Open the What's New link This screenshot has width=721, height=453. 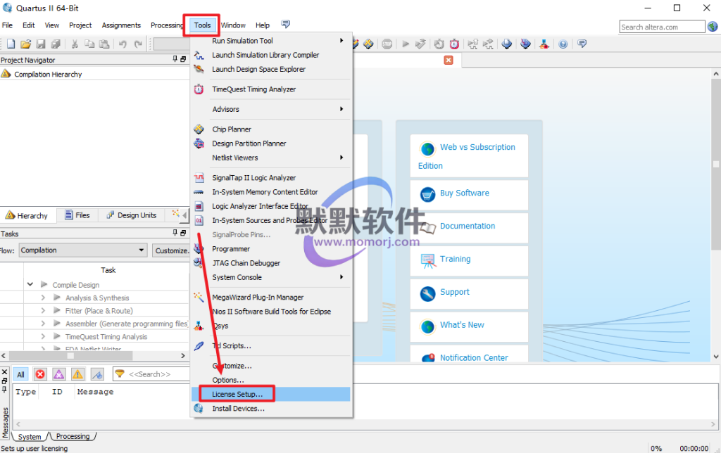tap(462, 325)
